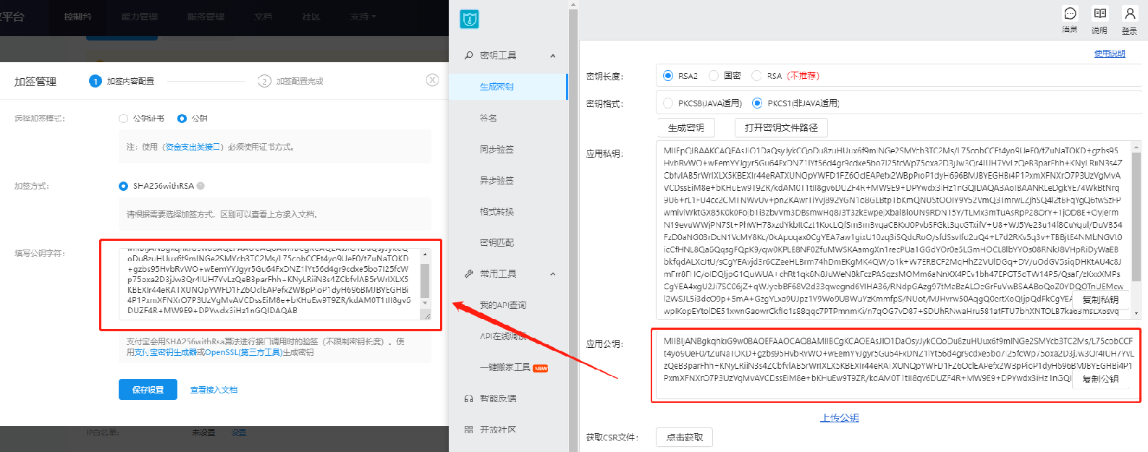Image resolution: width=1148 pixels, height=452 pixels.
Task: Select the 公钥证书 radio option
Action: click(x=123, y=119)
